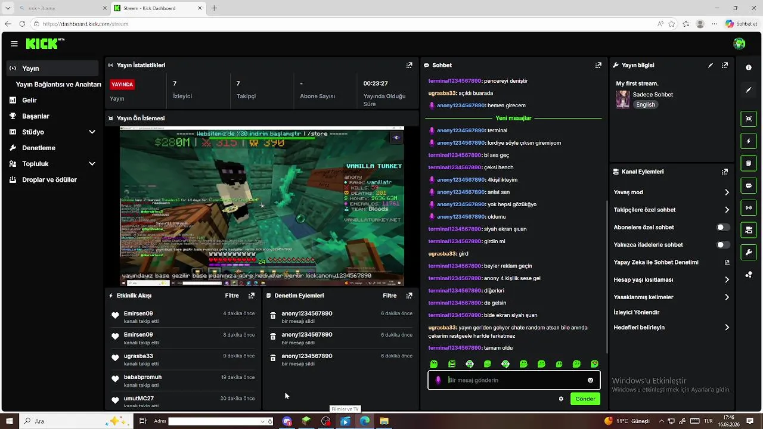Toggle the wrench icon in right rail
This screenshot has height=429, width=763.
(749, 252)
